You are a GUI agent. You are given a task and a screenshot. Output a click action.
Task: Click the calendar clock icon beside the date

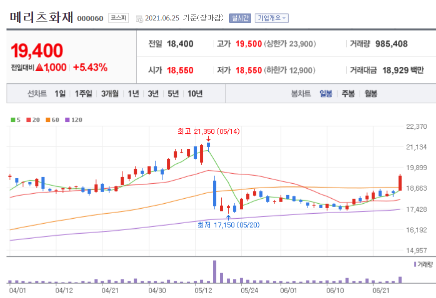pyautogui.click(x=139, y=19)
